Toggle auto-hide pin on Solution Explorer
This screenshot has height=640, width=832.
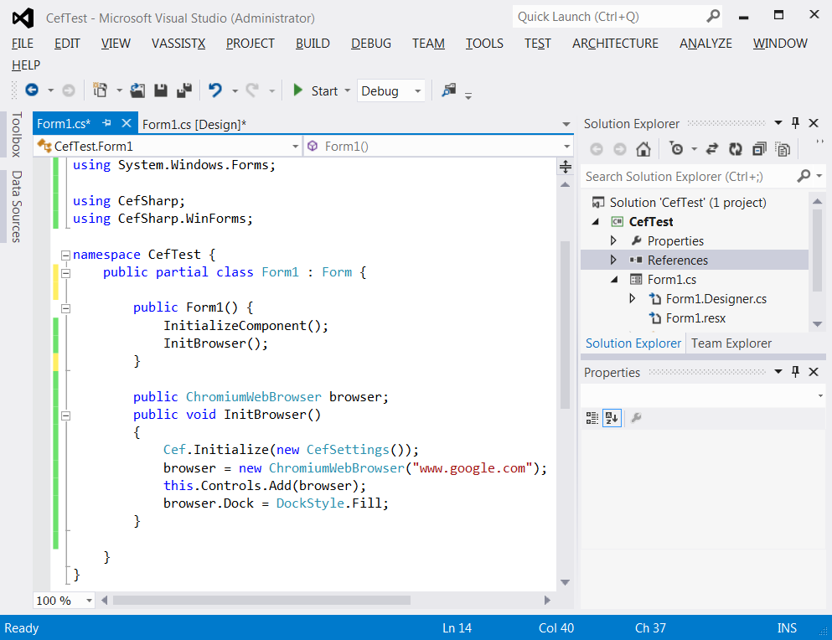(x=794, y=122)
